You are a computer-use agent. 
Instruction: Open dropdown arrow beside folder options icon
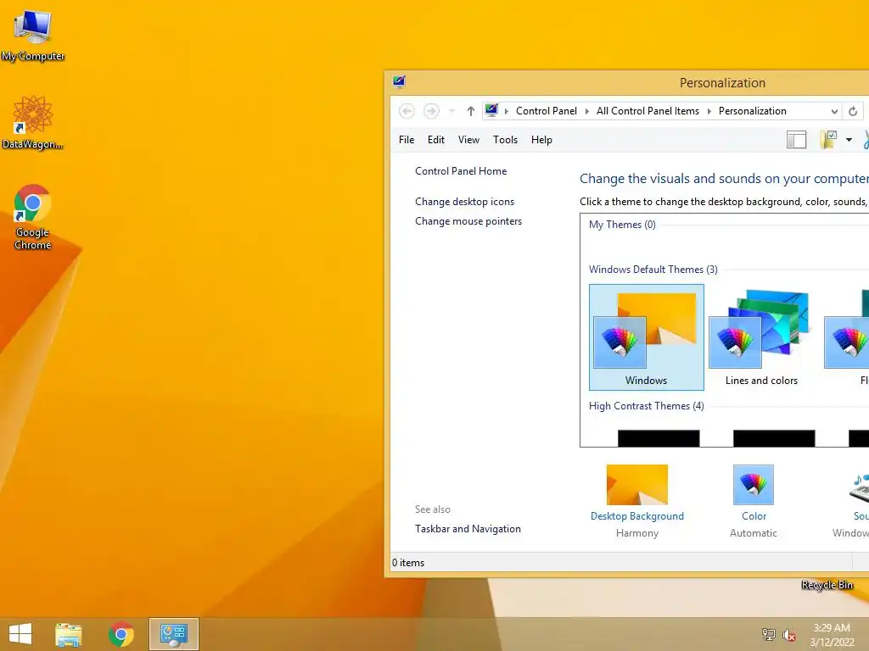849,140
